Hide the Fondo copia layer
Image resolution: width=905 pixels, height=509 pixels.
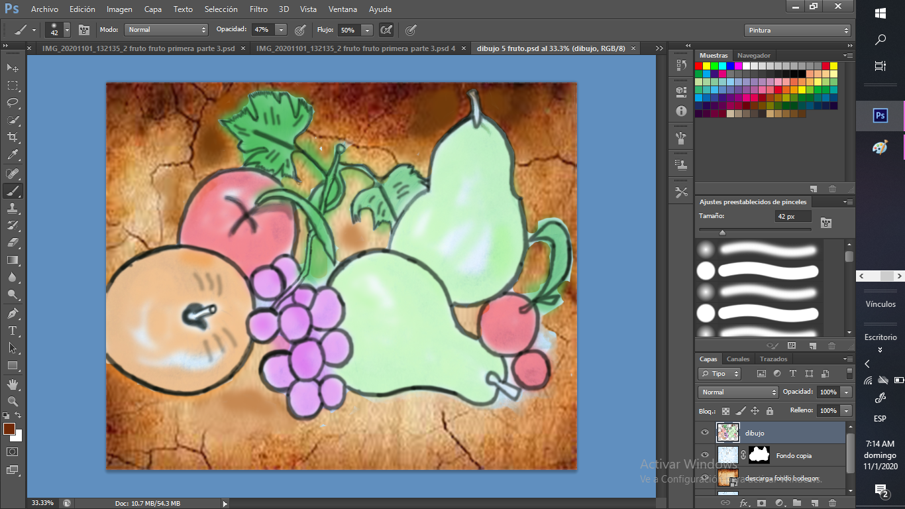[705, 455]
